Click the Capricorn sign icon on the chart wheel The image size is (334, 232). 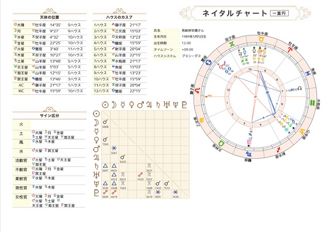(x=302, y=131)
